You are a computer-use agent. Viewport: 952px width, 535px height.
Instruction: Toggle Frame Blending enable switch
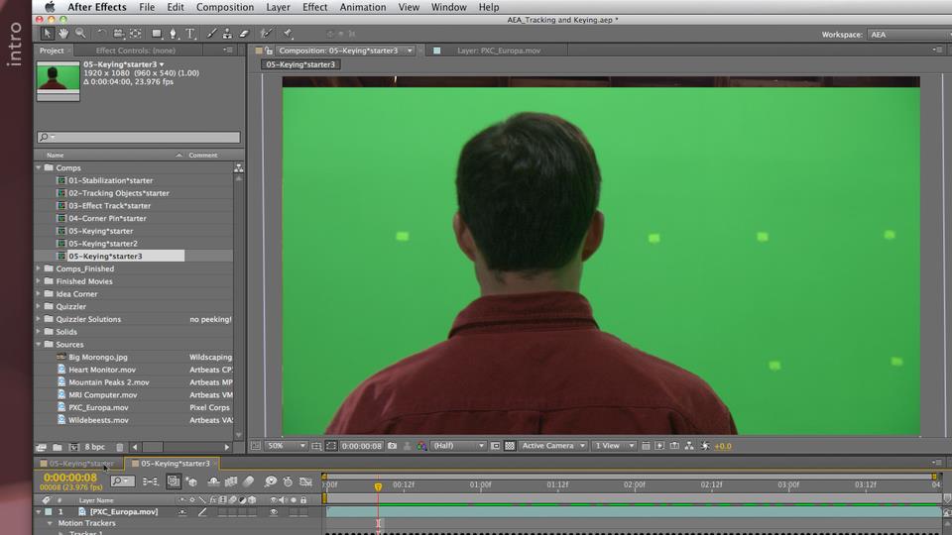click(231, 481)
